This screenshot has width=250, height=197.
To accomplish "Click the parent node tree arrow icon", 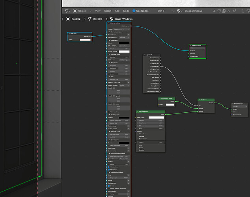I will 243,11.
